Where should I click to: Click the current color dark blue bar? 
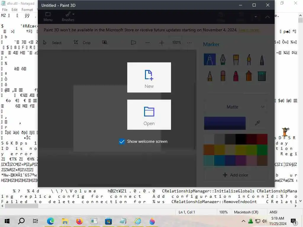[x=225, y=123]
